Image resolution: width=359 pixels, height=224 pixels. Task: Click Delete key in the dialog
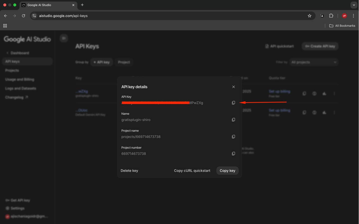(x=129, y=171)
